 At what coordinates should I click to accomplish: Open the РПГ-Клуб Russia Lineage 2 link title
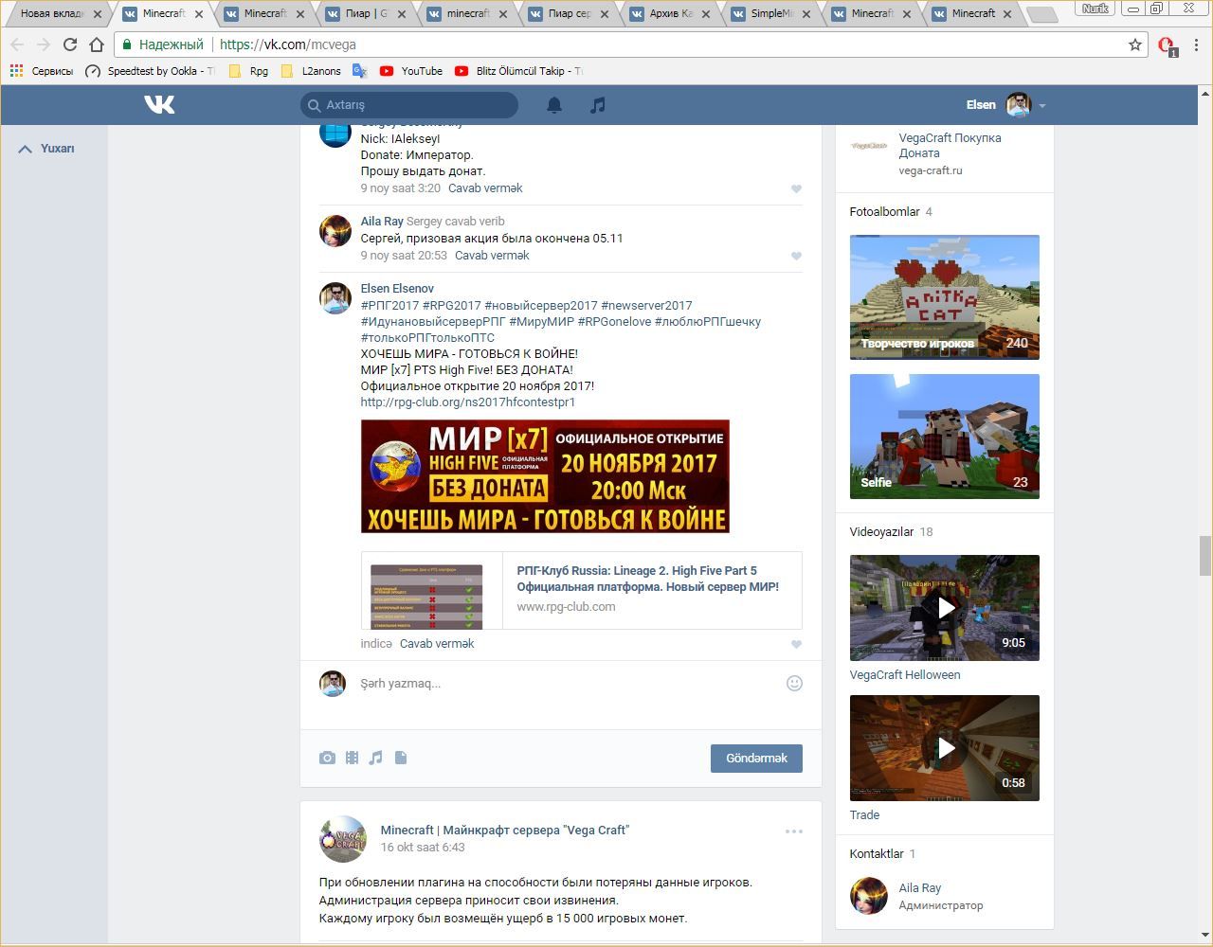coord(648,579)
